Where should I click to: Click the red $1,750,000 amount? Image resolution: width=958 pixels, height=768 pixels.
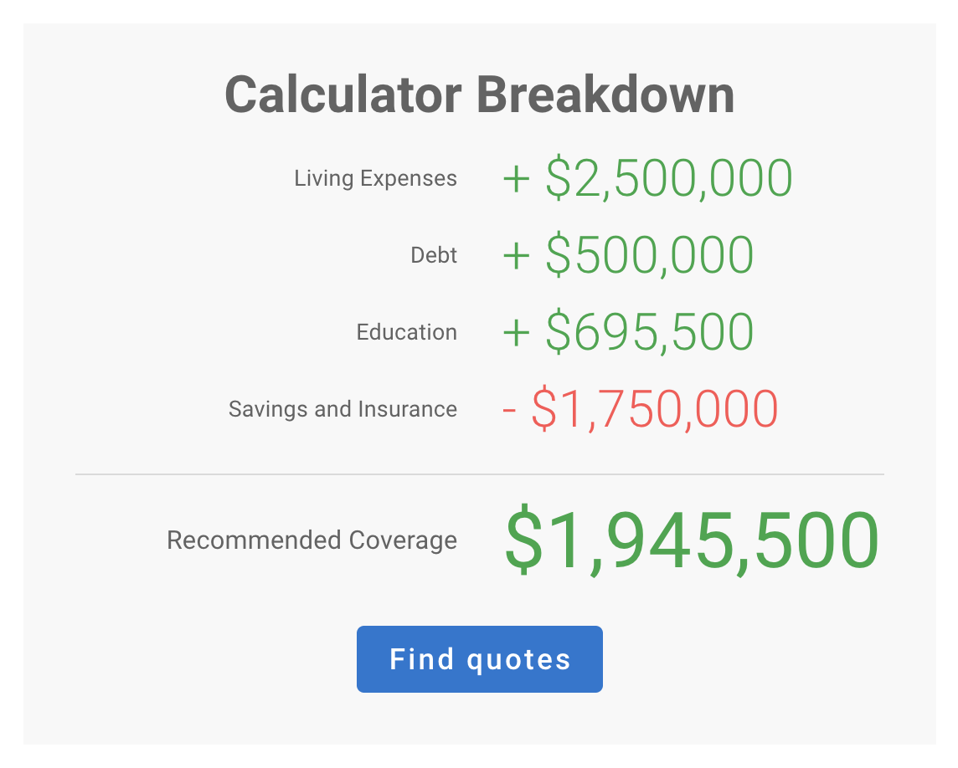coord(654,410)
